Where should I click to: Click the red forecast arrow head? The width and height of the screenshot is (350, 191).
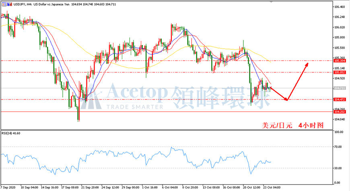pos(307,65)
